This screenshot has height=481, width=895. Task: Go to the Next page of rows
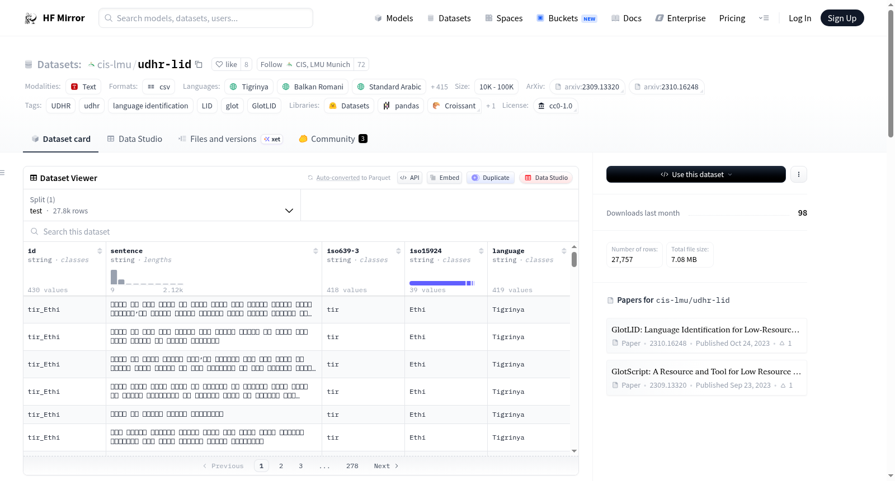tap(386, 466)
